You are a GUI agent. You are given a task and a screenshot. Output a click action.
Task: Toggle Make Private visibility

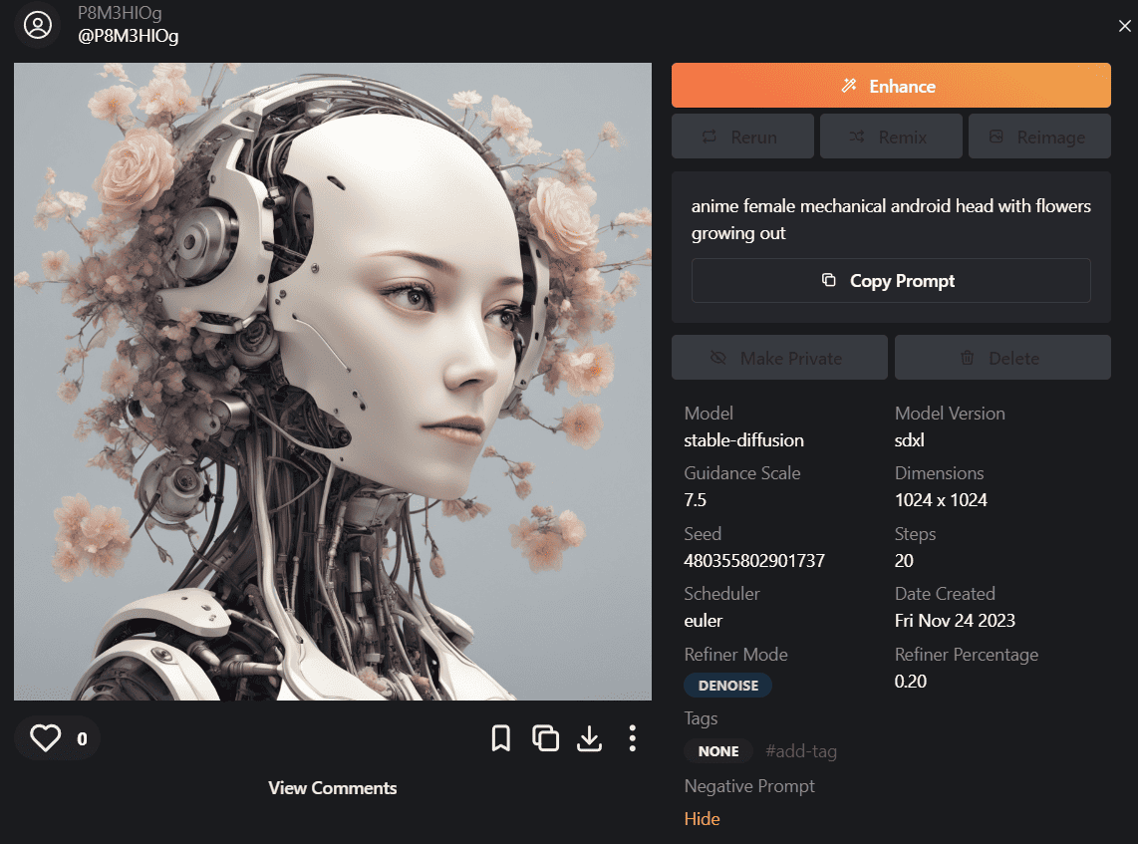[779, 358]
